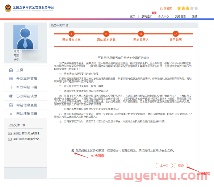This screenshot has width=214, height=187.
Task: Open 系统通知 in the top navigation
Action: click(x=147, y=17)
